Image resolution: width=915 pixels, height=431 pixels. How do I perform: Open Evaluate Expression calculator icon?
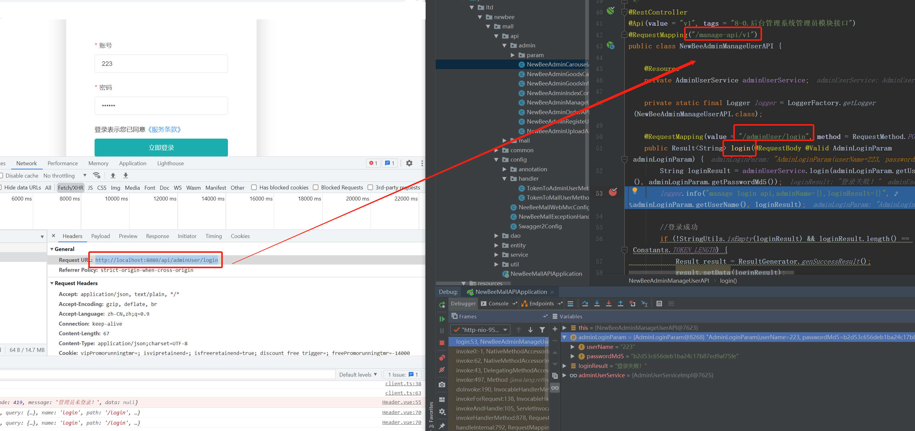coord(659,304)
